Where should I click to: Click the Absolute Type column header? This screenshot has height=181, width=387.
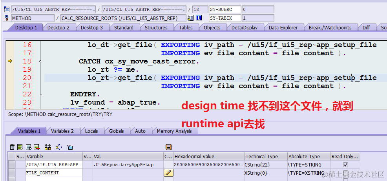pos(309,156)
